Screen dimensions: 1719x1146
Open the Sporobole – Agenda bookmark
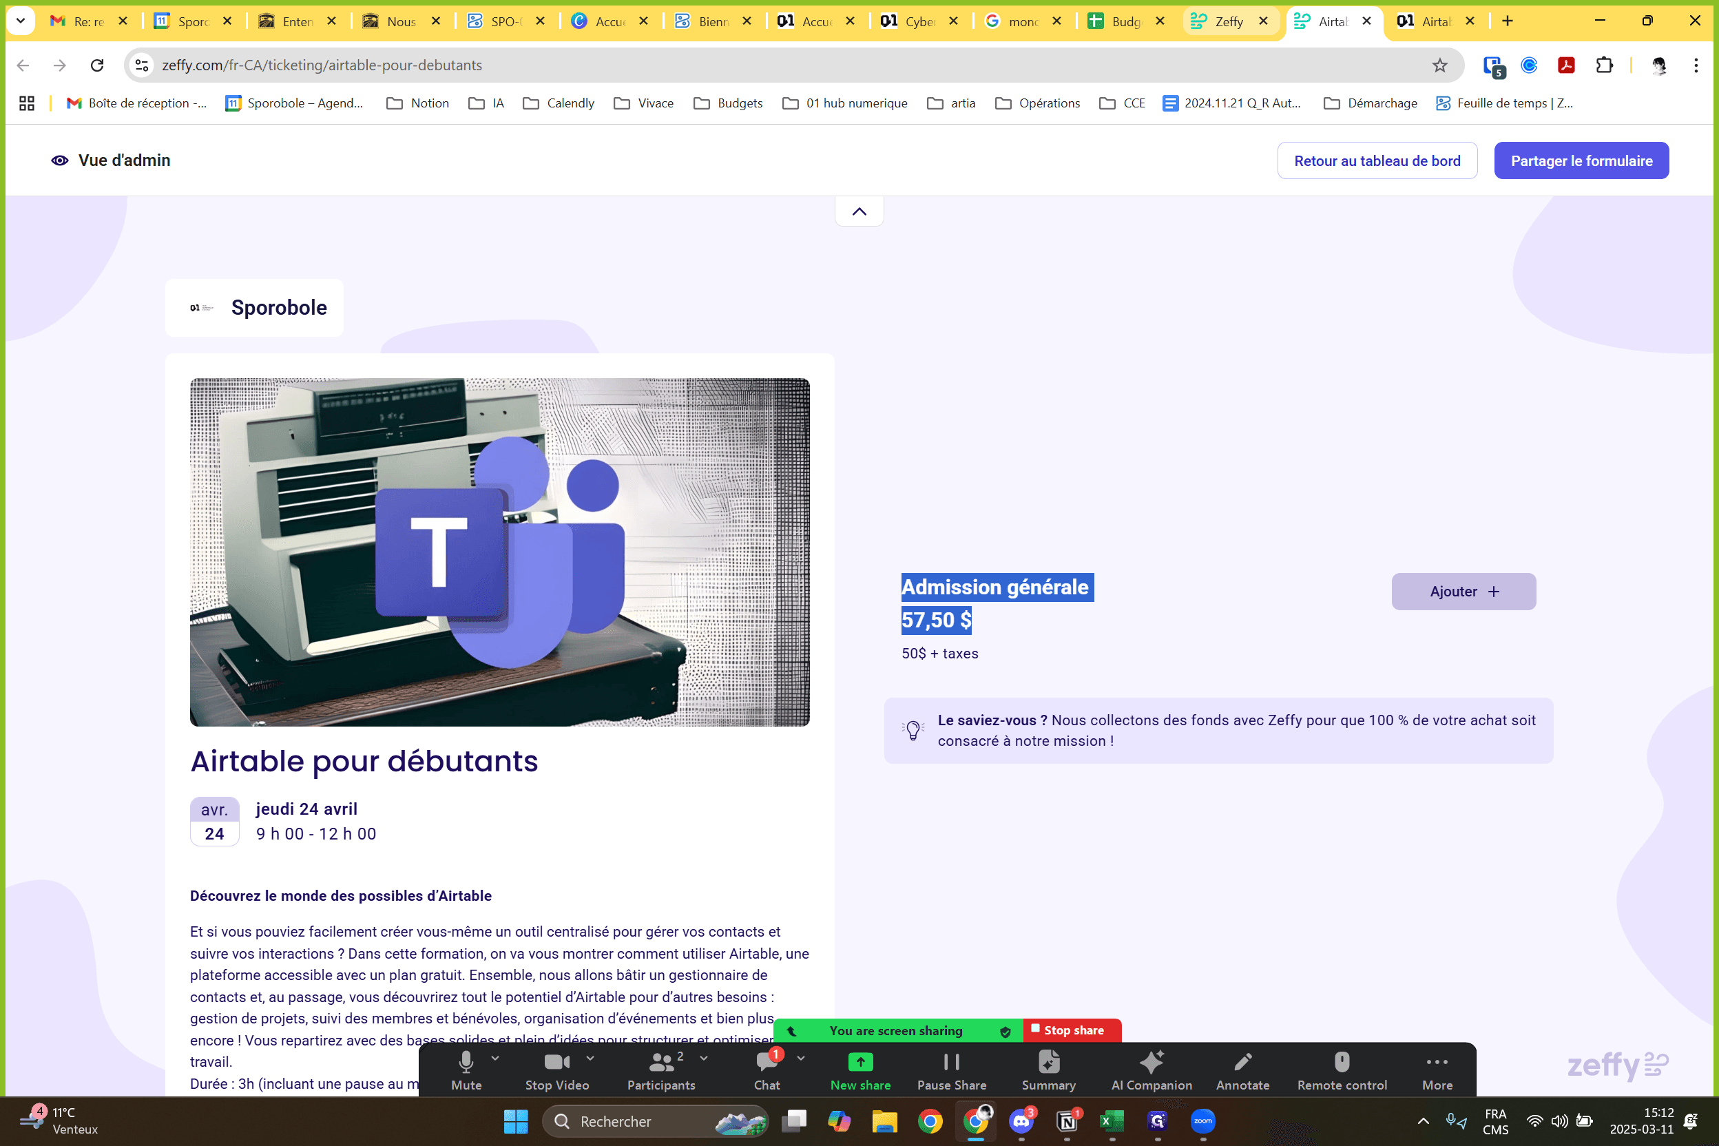[295, 103]
